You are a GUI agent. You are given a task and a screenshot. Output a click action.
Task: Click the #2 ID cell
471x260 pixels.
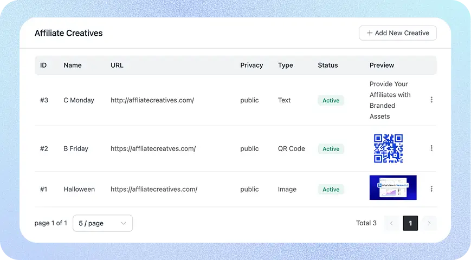(x=44, y=148)
